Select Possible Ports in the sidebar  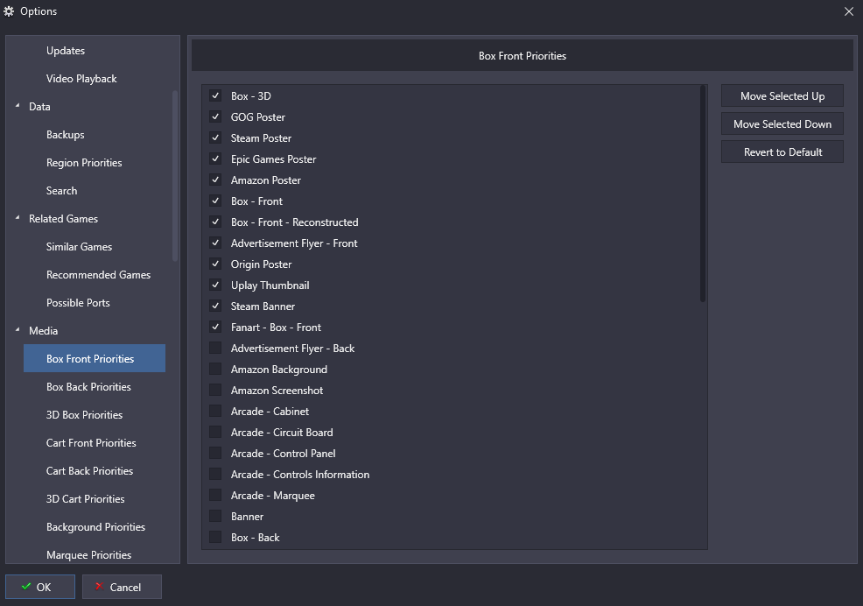coord(78,303)
